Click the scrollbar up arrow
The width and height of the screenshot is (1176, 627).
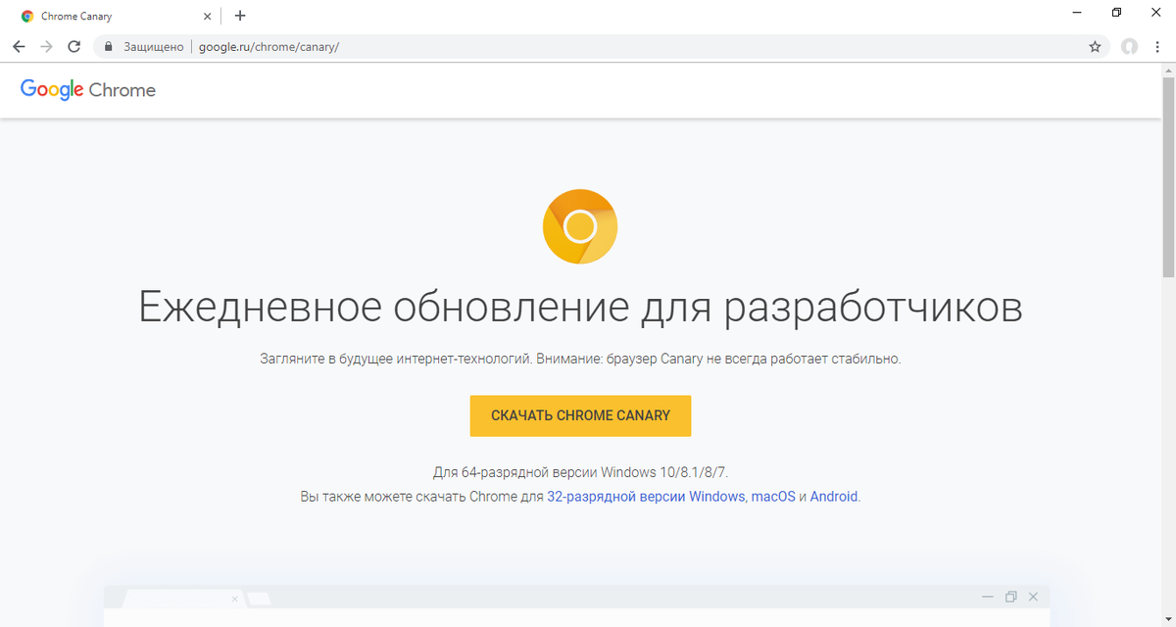click(1168, 70)
